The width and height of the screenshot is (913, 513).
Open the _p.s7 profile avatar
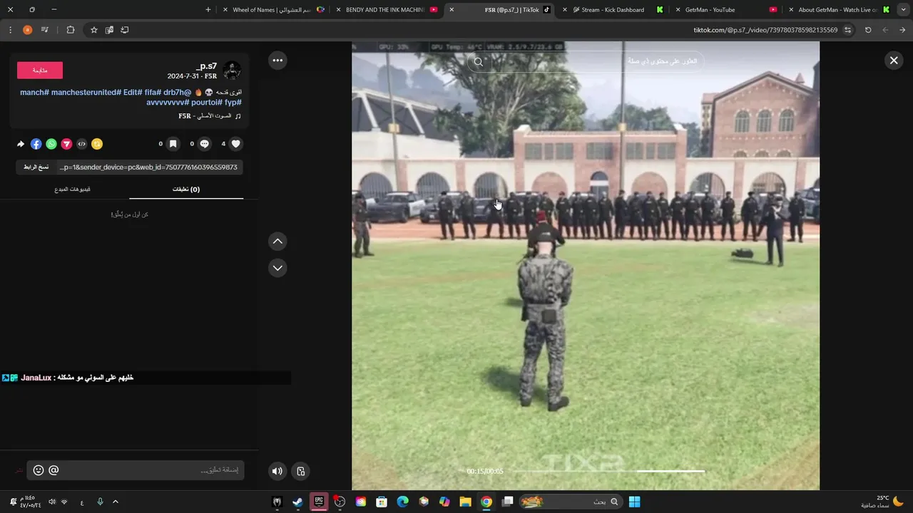coord(232,70)
